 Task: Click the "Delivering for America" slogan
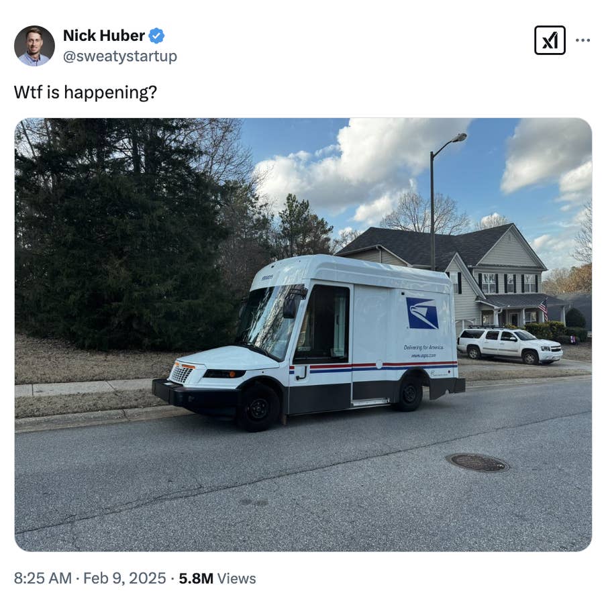(x=423, y=347)
